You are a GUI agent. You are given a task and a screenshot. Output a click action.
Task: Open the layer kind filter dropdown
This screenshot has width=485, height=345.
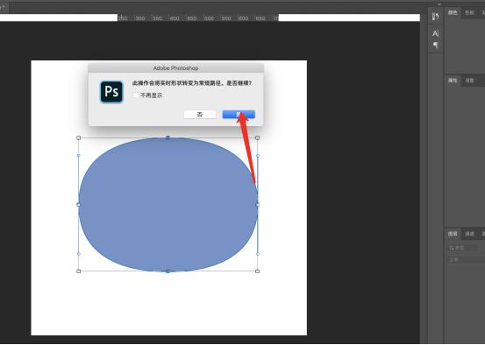[462, 248]
